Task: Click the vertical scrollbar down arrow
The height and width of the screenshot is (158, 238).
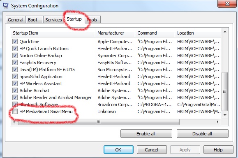Action: tap(225, 115)
